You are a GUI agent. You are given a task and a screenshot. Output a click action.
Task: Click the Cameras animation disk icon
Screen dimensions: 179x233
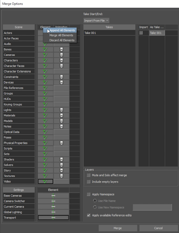(x=61, y=55)
